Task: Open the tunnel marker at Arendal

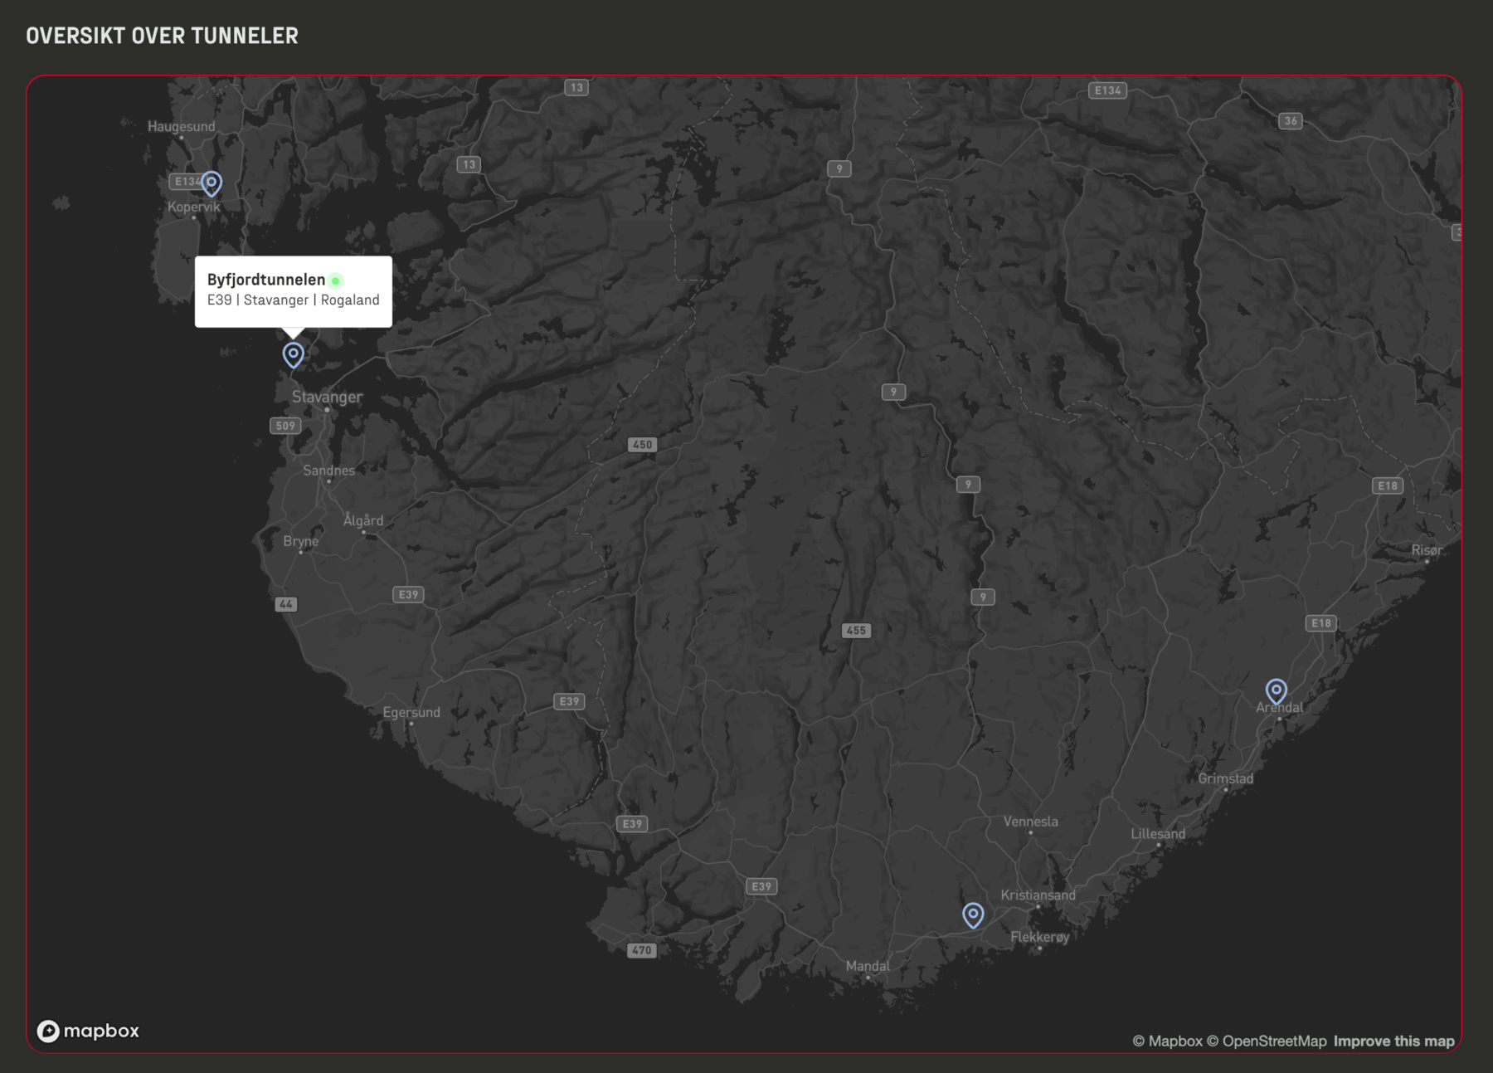Action: point(1276,690)
